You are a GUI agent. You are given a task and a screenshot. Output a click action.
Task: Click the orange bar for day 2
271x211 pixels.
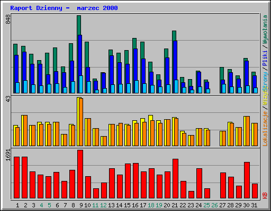25,131
